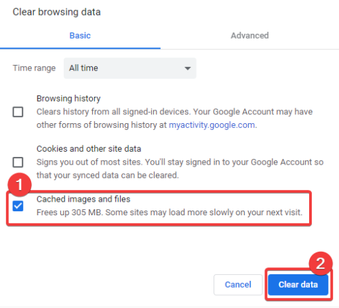
Task: Click the Browsing history label
Action: tap(68, 99)
